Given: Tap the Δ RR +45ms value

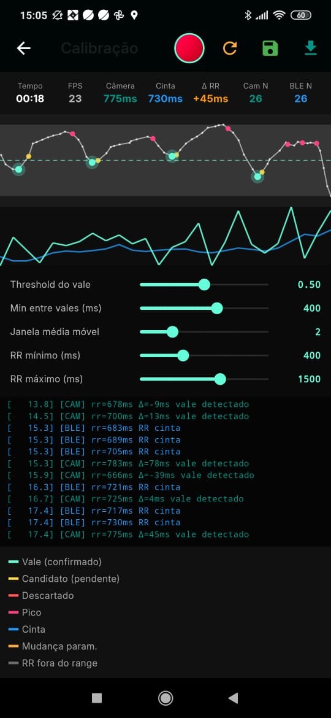Looking at the screenshot, I should (211, 98).
